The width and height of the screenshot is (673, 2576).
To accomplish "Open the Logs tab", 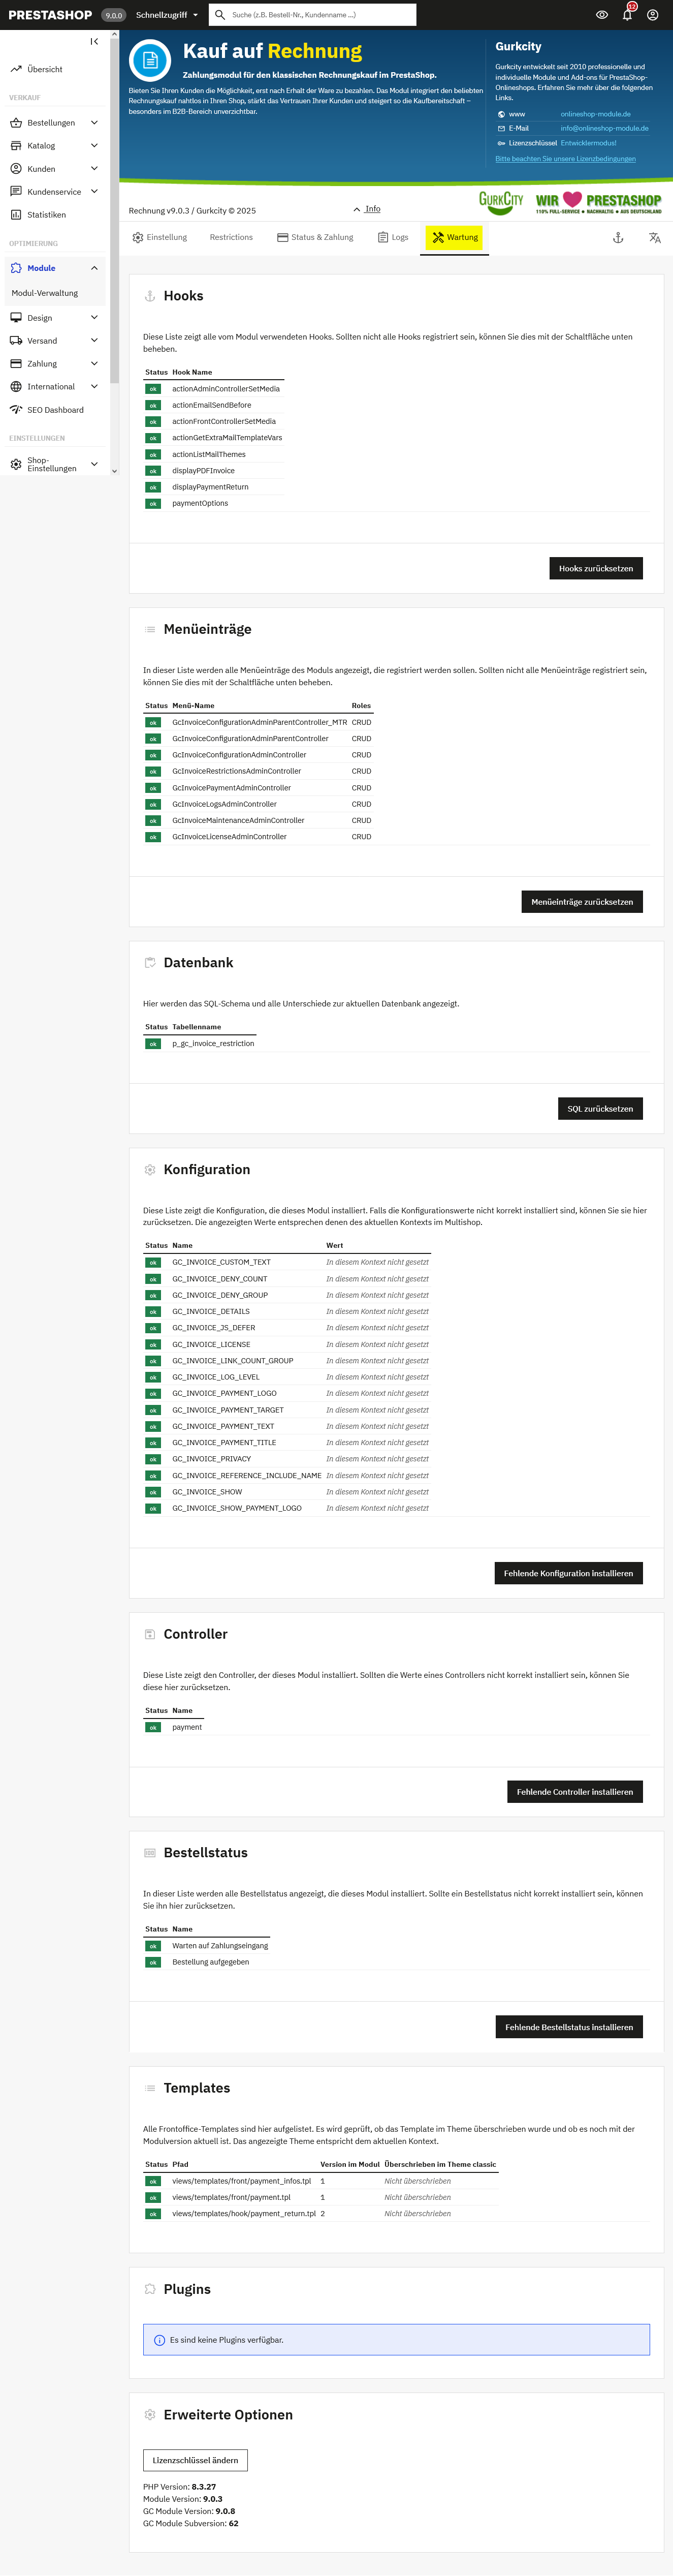I will (x=393, y=238).
